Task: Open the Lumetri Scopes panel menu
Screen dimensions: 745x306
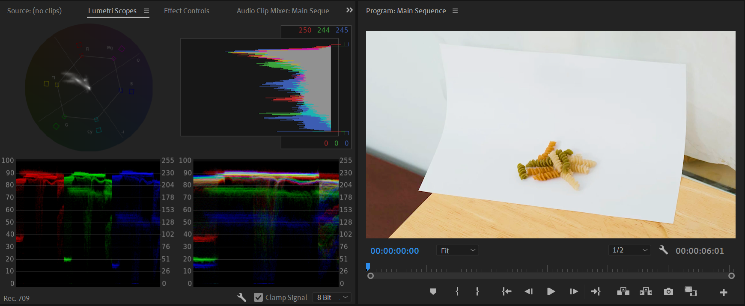Action: pos(146,11)
